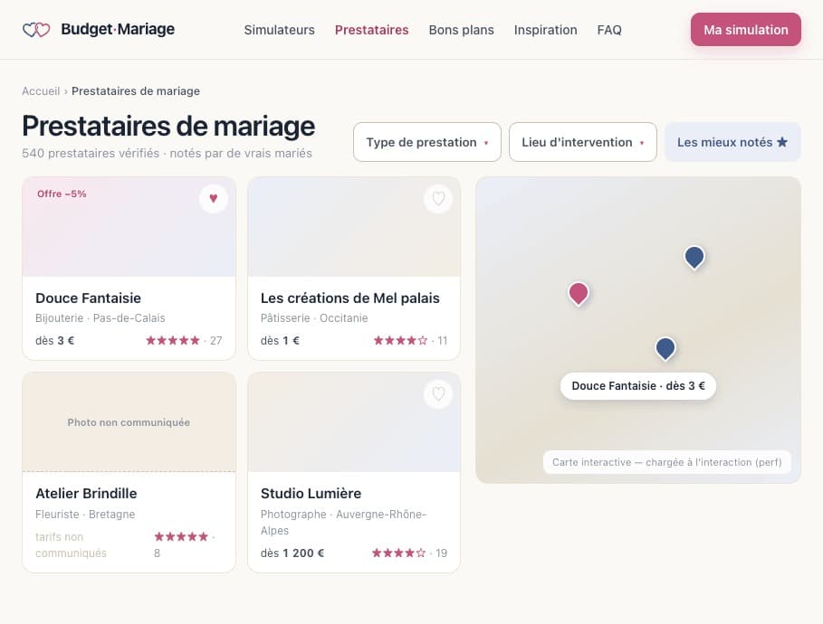Click Studio Lumière card photo
The height and width of the screenshot is (624, 823).
pos(354,422)
